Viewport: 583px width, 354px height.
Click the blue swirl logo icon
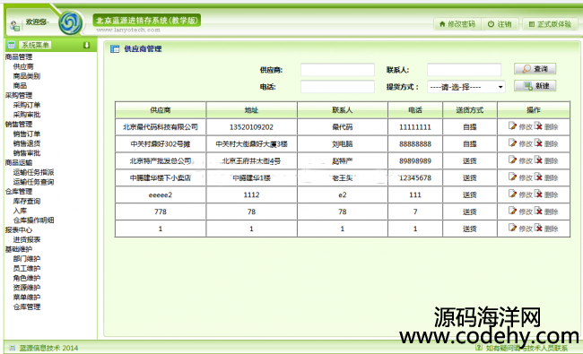tap(71, 23)
